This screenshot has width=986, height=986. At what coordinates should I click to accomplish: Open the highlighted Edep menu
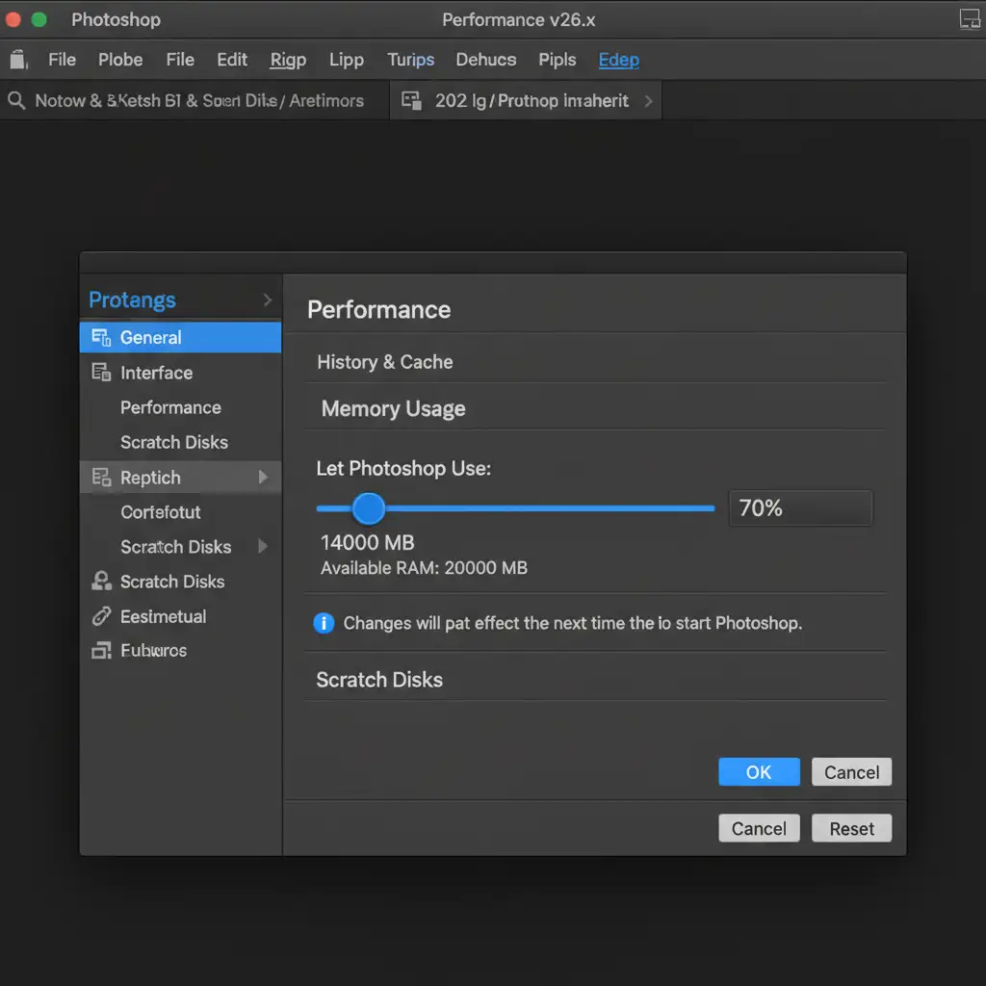click(618, 60)
